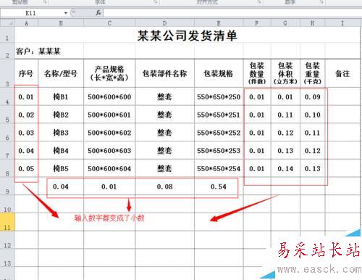Click the 0.05 serial number cell
Image resolution: width=362 pixels, height=280 pixels.
26,168
